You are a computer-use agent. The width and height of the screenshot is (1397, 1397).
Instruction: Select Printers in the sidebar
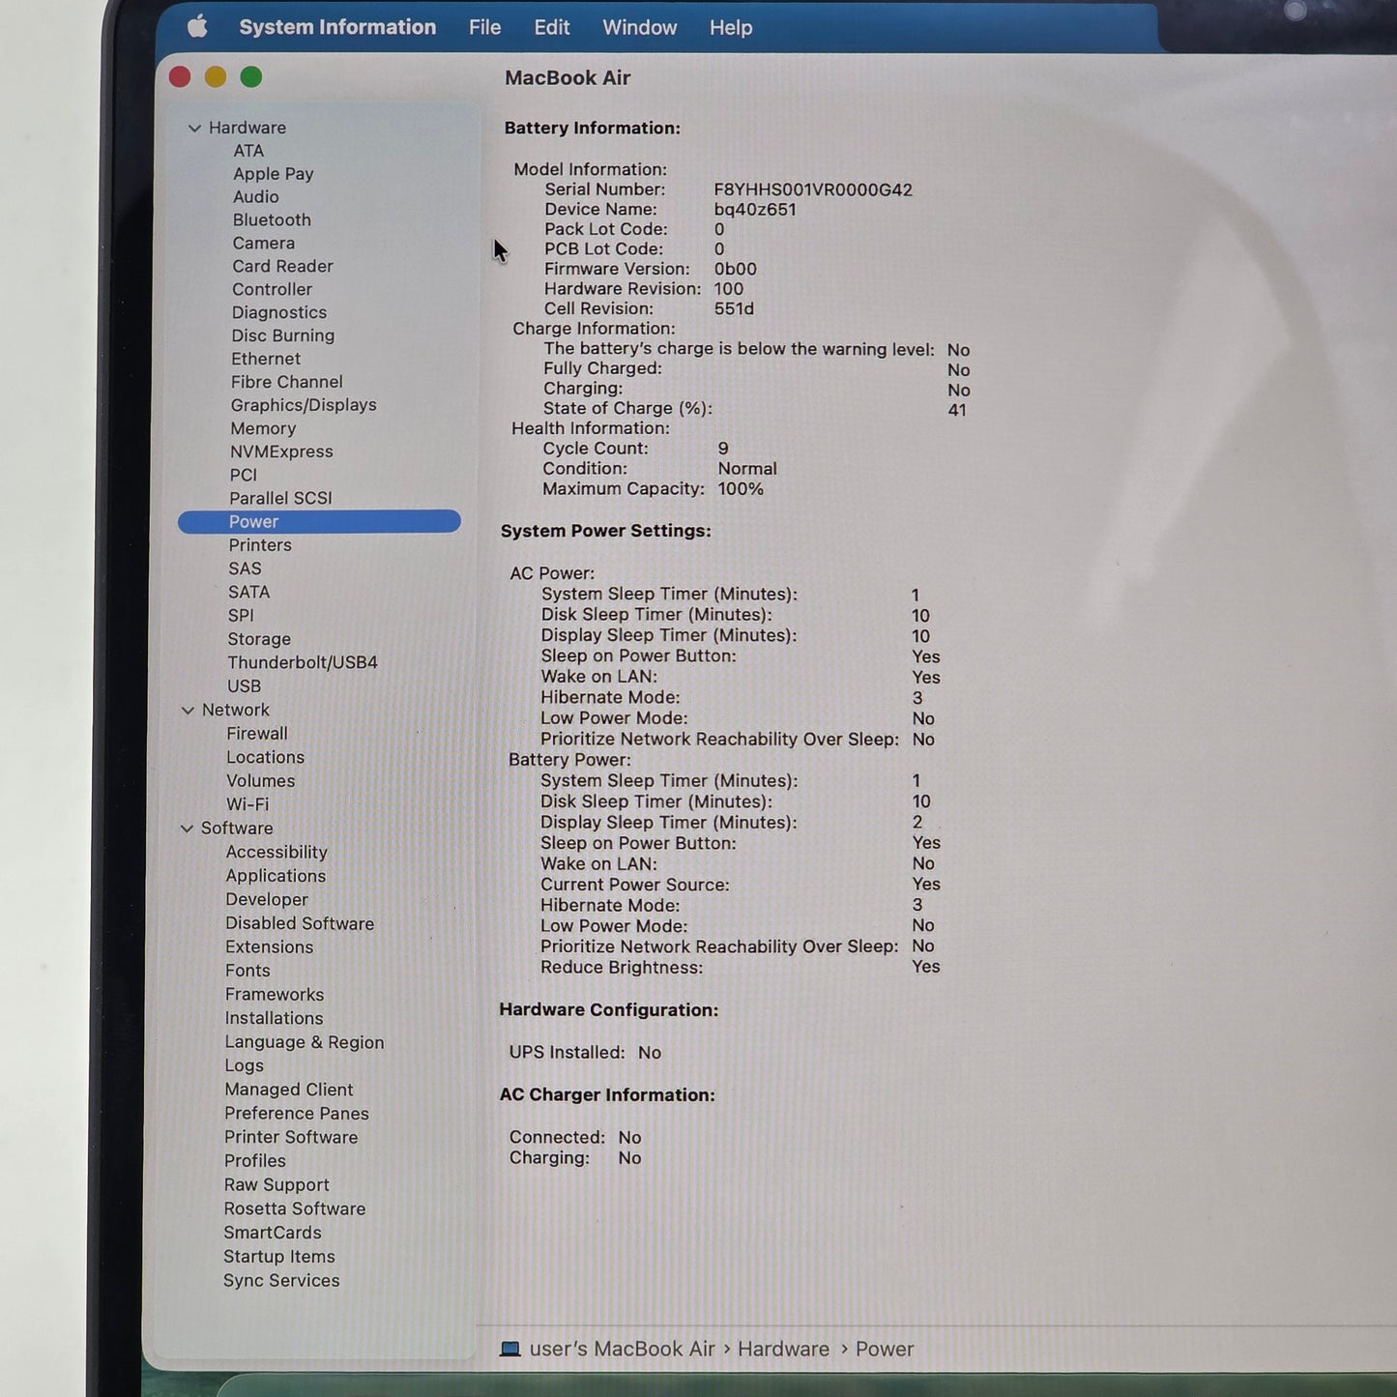point(260,545)
